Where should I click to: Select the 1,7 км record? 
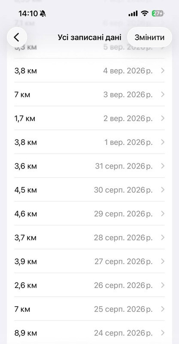pos(89,119)
